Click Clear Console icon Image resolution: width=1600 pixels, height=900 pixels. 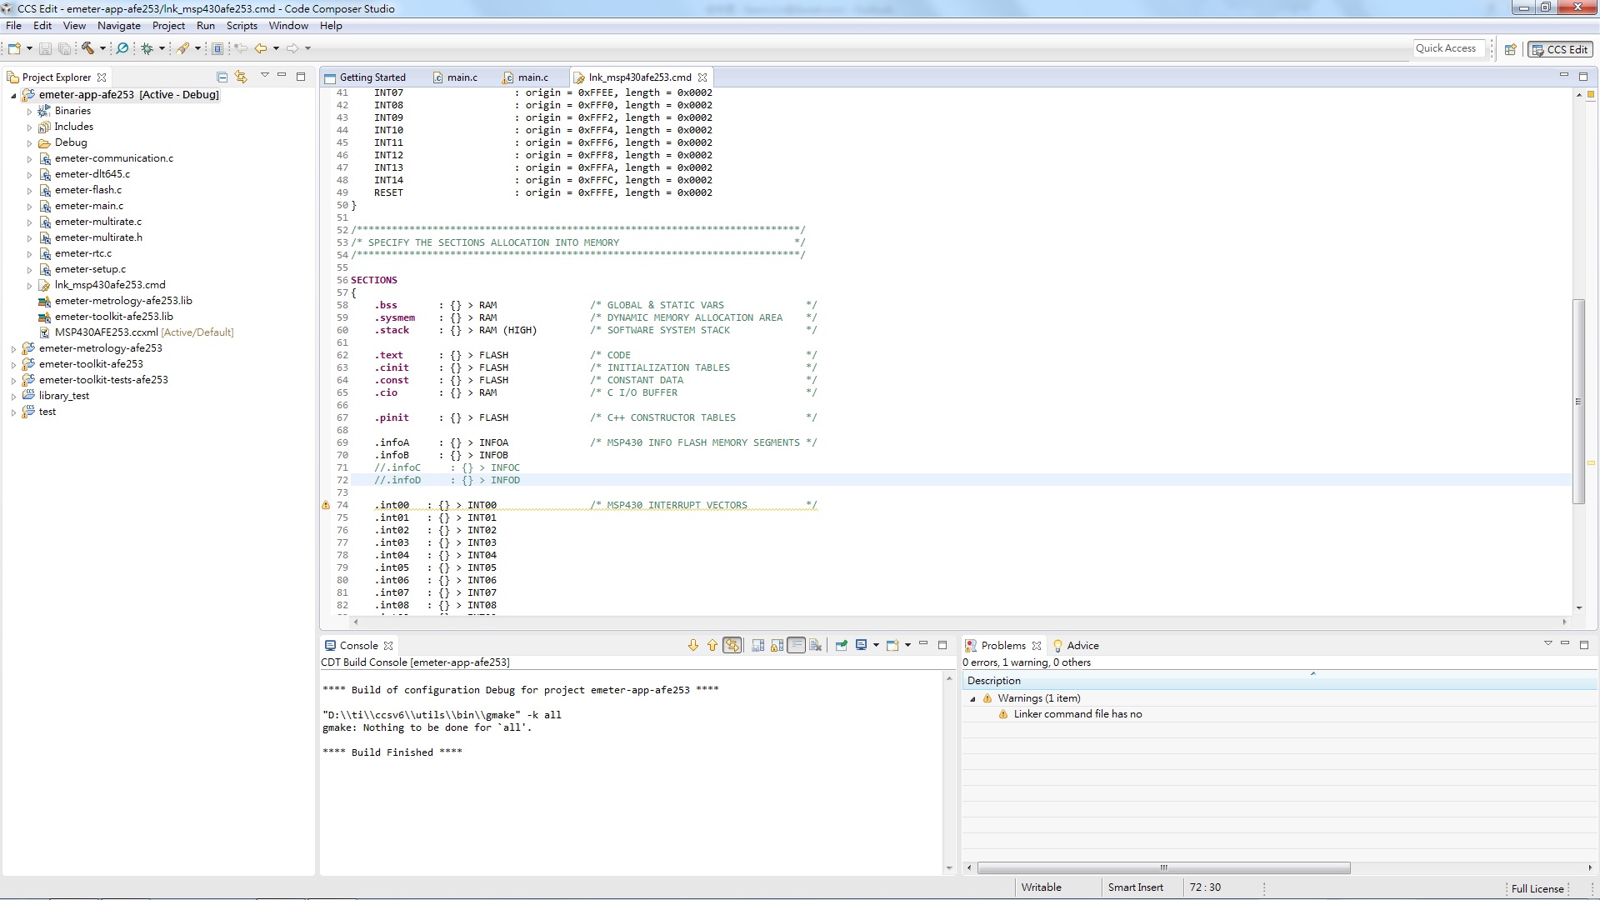[x=816, y=645]
